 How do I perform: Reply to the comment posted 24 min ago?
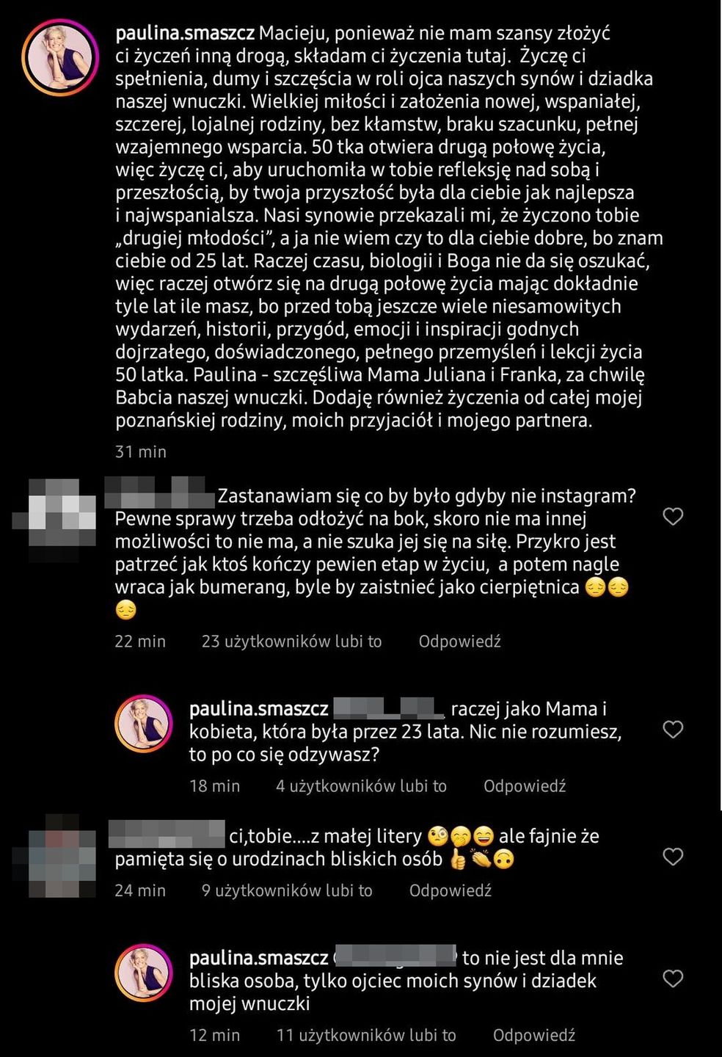pos(450,890)
